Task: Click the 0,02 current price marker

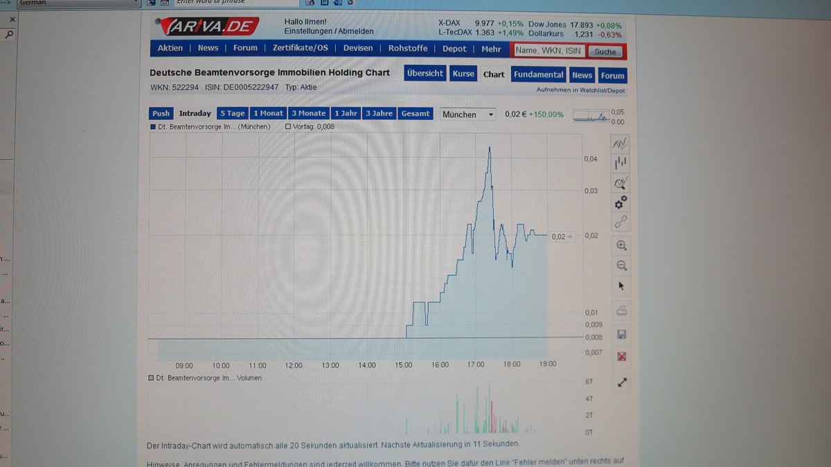Action: pyautogui.click(x=562, y=237)
